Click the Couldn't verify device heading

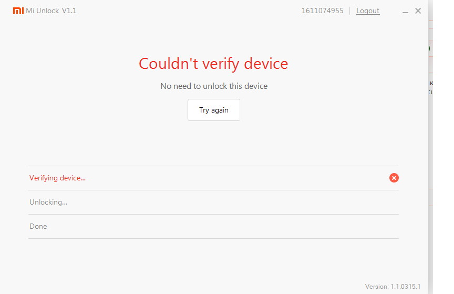click(x=213, y=64)
